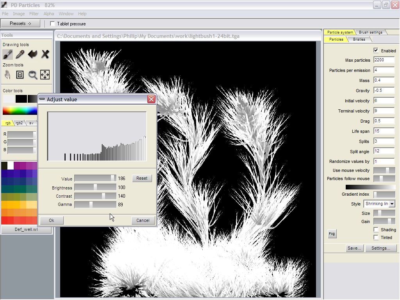The image size is (400, 300).
Task: Click the nested squares zoom tool
Action: [x=20, y=75]
